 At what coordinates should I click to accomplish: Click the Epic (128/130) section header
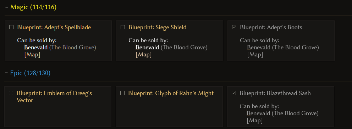click(x=30, y=73)
